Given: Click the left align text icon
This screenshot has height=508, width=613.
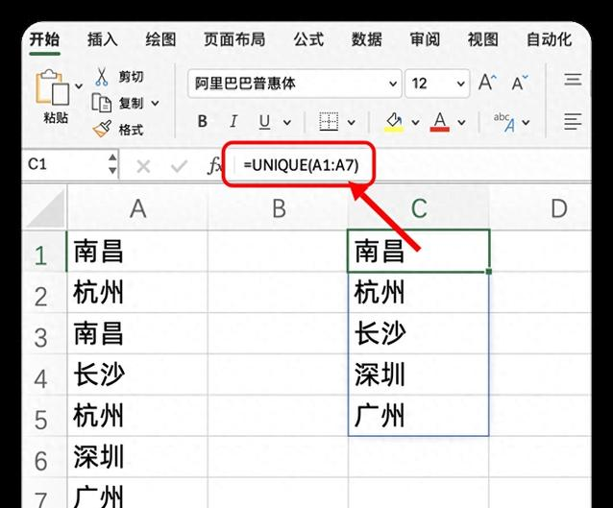Looking at the screenshot, I should 573,121.
